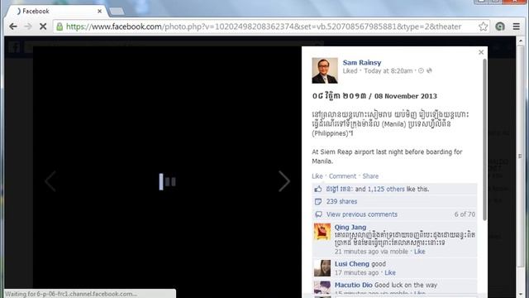View the 239 shares

[341, 202]
